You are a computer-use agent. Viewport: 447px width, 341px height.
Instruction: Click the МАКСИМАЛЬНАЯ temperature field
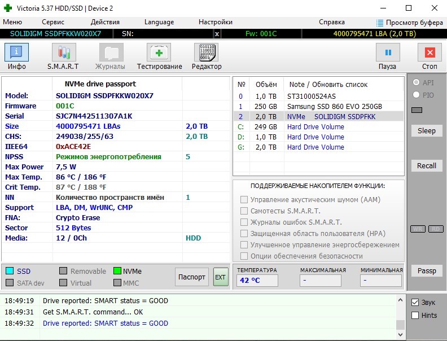click(x=321, y=281)
